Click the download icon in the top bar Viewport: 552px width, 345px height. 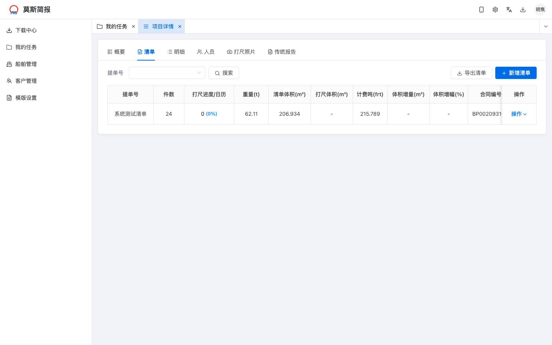[x=522, y=9]
